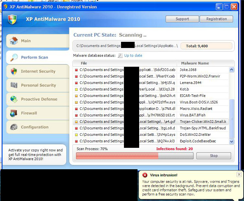Select the Exploit.CodeBaseExec entry
This screenshot has height=201, width=244.
198,141
